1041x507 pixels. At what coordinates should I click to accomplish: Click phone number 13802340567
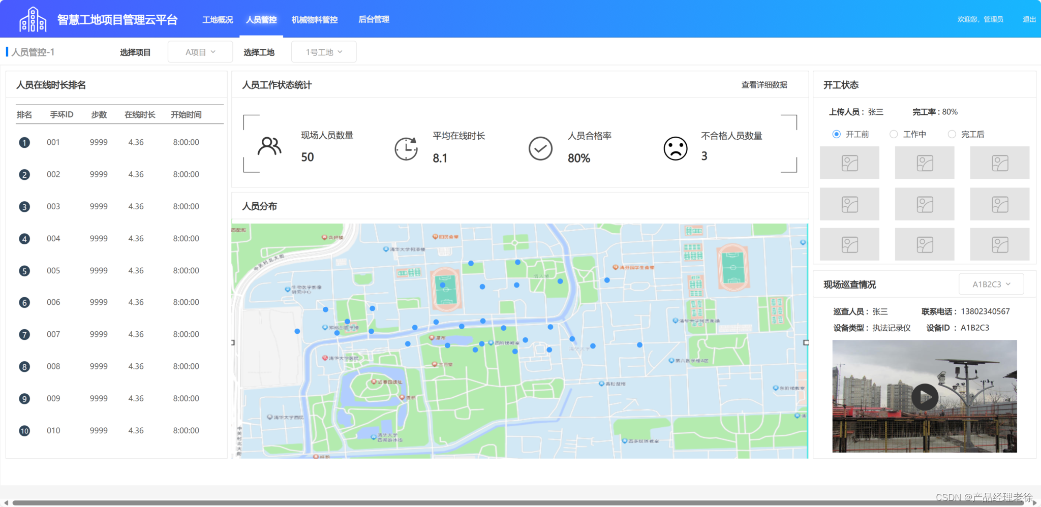985,311
